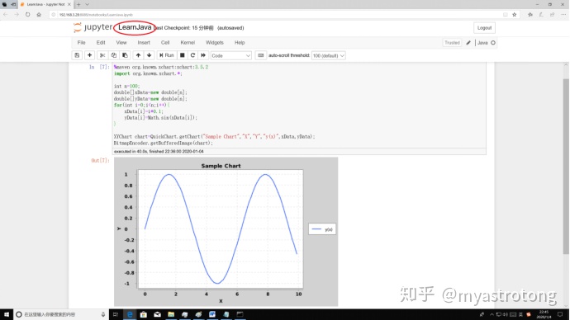Screen dimensions: 570x320
Task: Click the taskbar search microphone icon
Action: point(103,314)
